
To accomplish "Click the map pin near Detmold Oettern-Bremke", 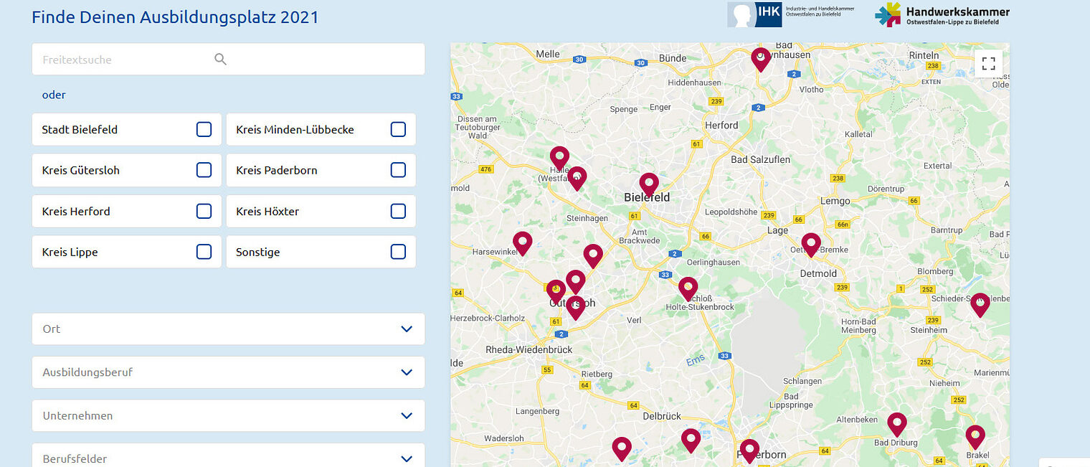I will pos(811,245).
